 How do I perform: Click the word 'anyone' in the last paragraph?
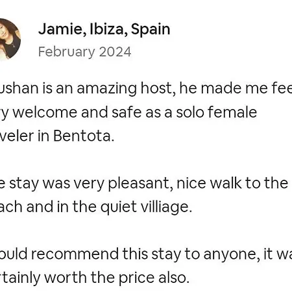232,254
